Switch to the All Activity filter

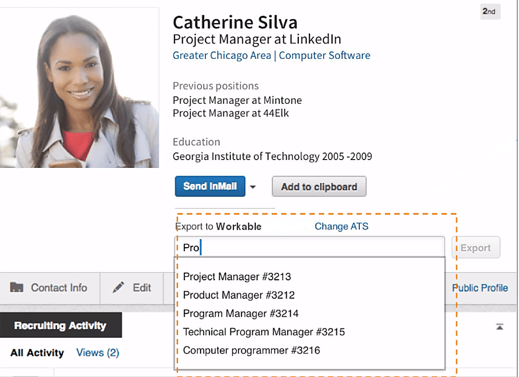pos(37,352)
